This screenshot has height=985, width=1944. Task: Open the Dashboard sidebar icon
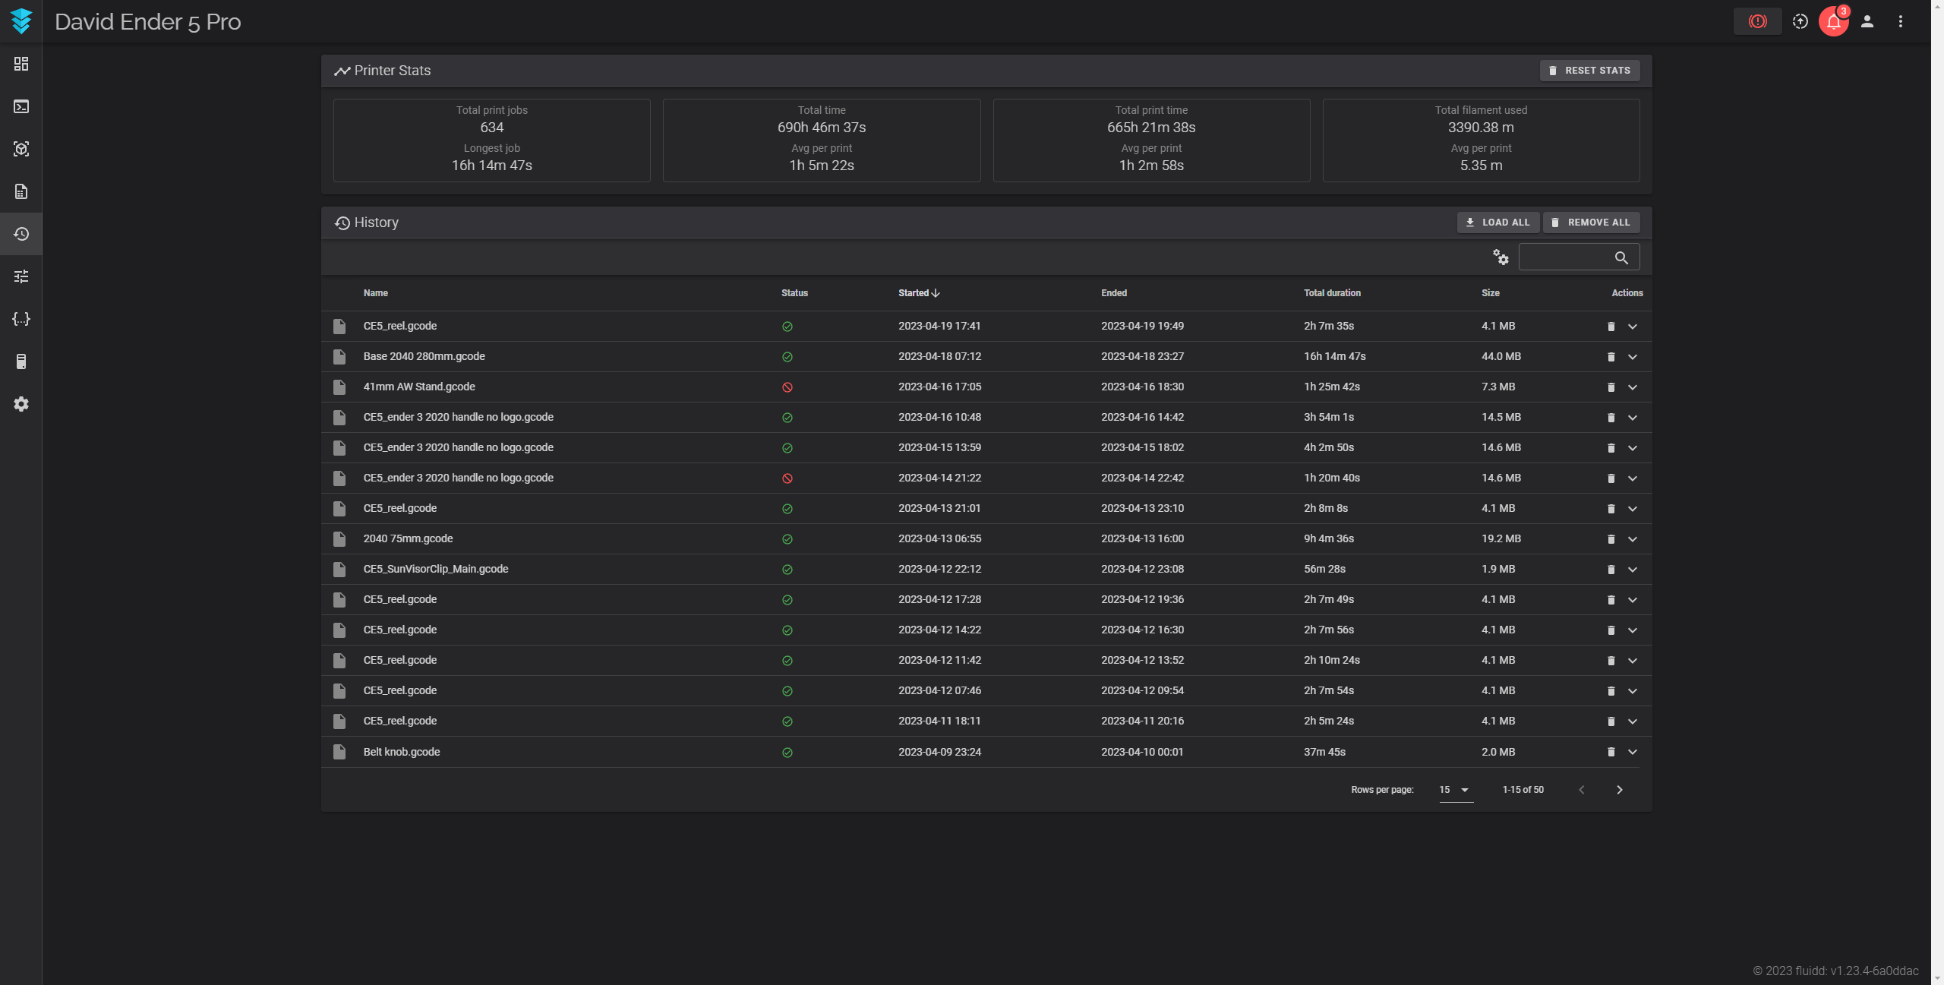pyautogui.click(x=21, y=64)
